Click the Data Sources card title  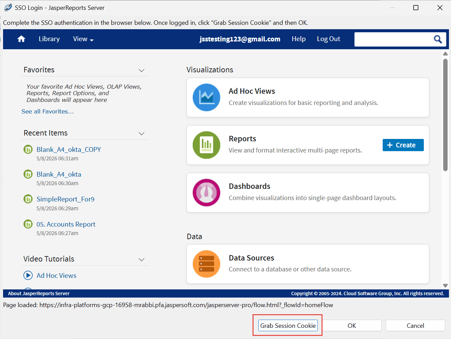(x=251, y=258)
